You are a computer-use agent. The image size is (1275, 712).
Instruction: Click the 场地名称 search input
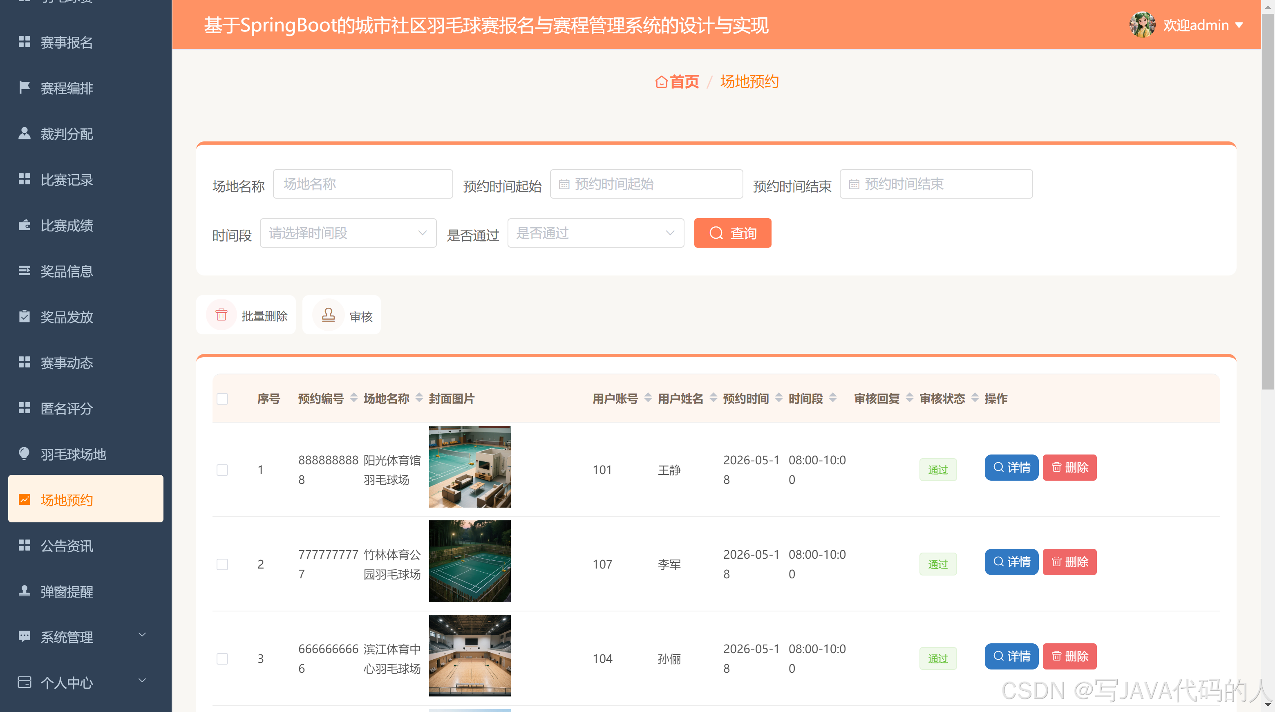pyautogui.click(x=363, y=184)
